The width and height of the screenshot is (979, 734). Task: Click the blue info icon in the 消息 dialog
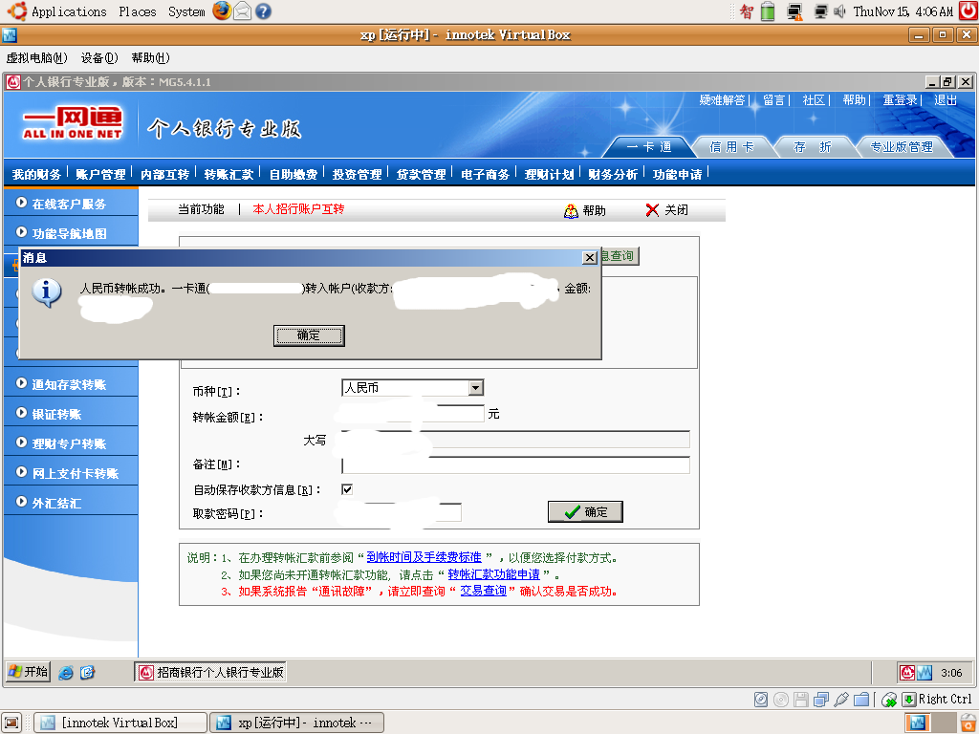(46, 292)
